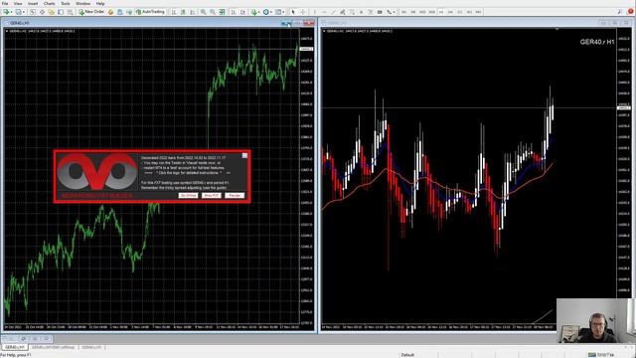Open the Charts menu
636x358 pixels.
(49, 3)
